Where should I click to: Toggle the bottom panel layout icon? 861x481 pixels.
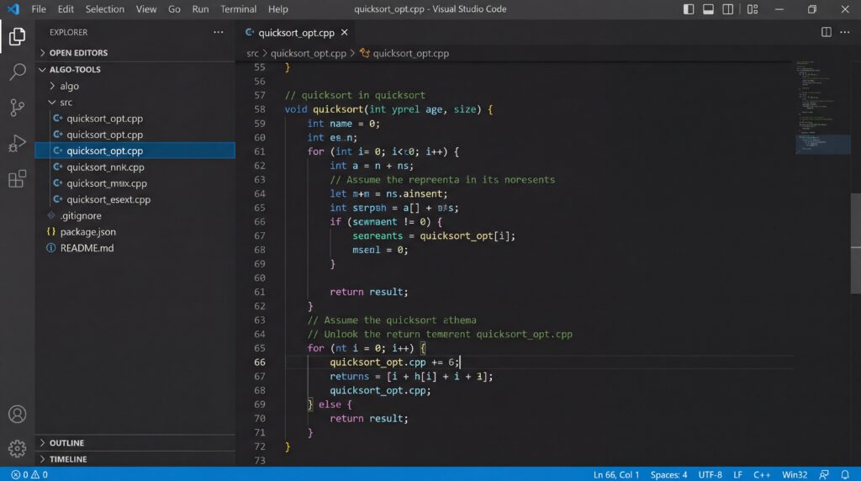[x=708, y=8]
